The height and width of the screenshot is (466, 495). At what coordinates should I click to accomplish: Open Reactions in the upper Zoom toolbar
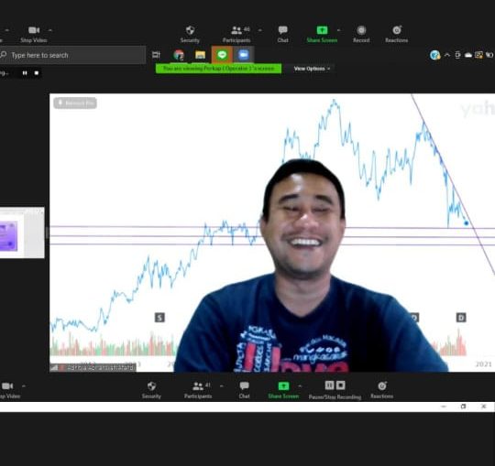397,35
